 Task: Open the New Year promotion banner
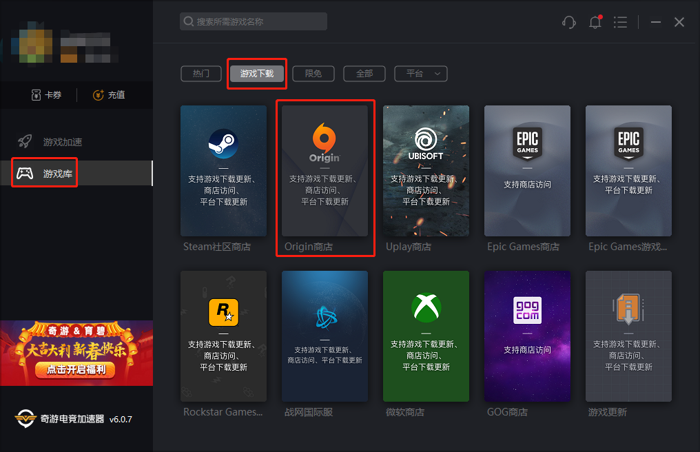pos(76,353)
